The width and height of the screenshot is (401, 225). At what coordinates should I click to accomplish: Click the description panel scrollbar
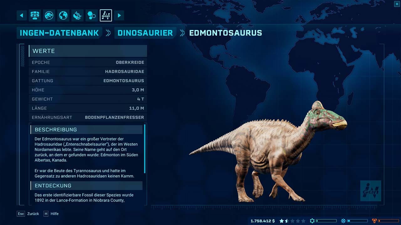click(145, 149)
